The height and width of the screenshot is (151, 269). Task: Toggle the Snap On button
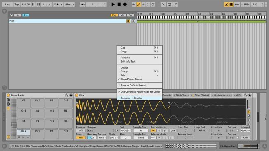(x=80, y=137)
